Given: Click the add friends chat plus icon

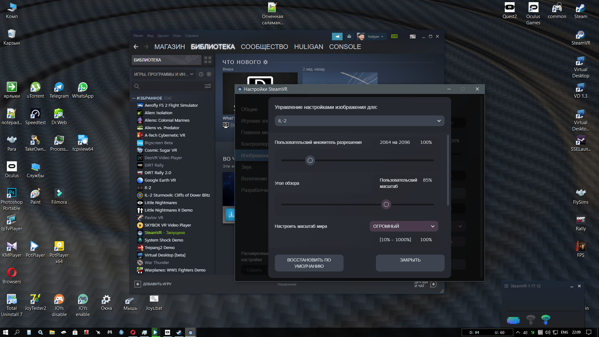Looking at the screenshot, I should [433, 284].
